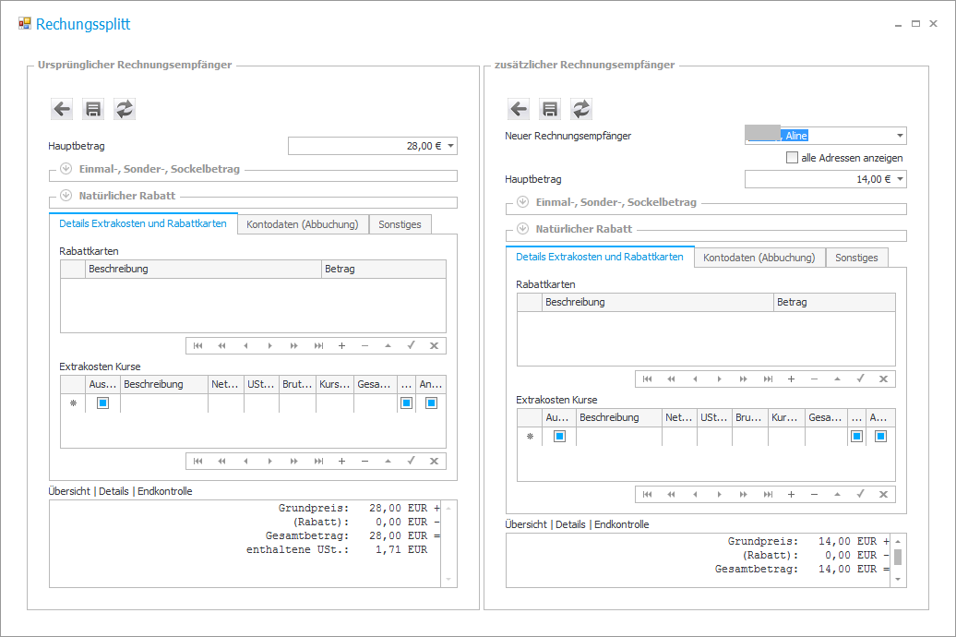
Task: Open the right 'Sonstiges' tab
Action: [x=856, y=258]
